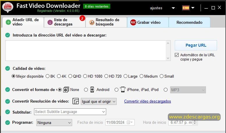Image resolution: width=226 pixels, height=133 pixels.
Task: Click the green plus icon on Añadir URL tab
Action: 8,22
